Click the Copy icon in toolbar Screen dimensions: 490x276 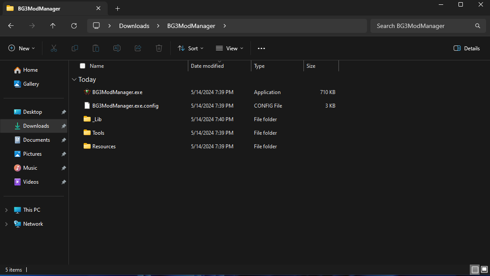[x=75, y=48]
